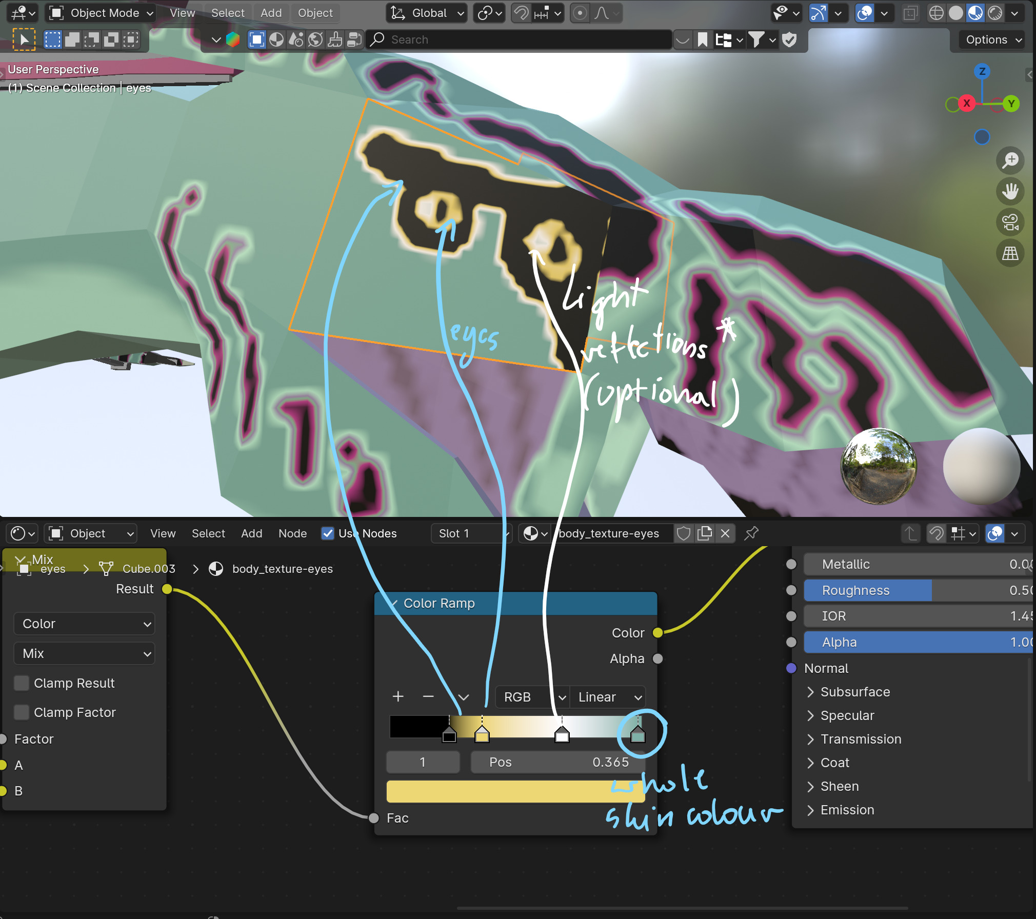Toggle proportional editing
The width and height of the screenshot is (1036, 919).
pos(580,13)
